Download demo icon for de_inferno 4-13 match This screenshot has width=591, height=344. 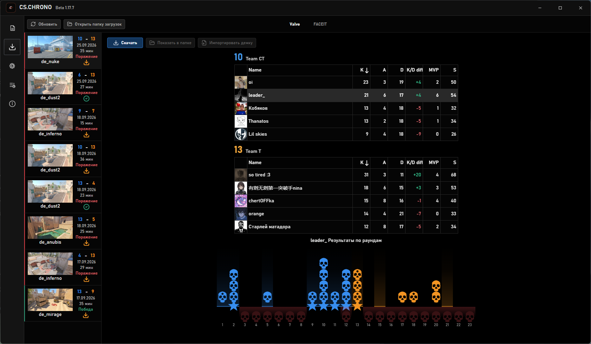point(86,279)
